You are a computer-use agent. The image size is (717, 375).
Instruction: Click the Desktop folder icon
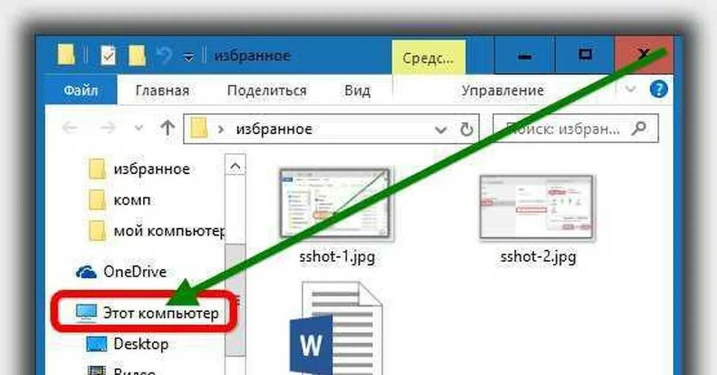(97, 345)
